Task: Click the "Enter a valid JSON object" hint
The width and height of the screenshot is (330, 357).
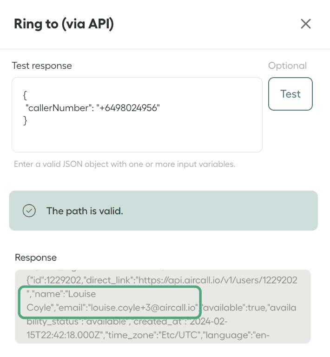Action: [x=124, y=164]
